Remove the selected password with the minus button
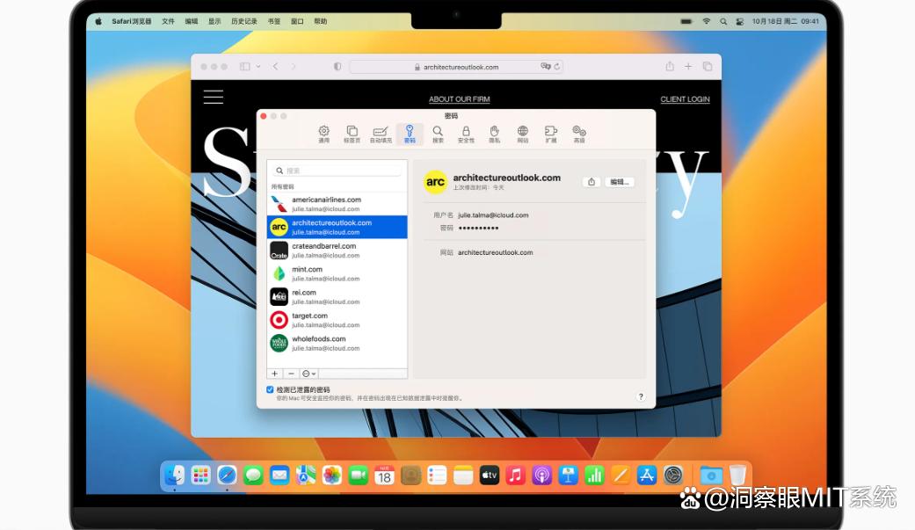This screenshot has height=530, width=915. [291, 374]
